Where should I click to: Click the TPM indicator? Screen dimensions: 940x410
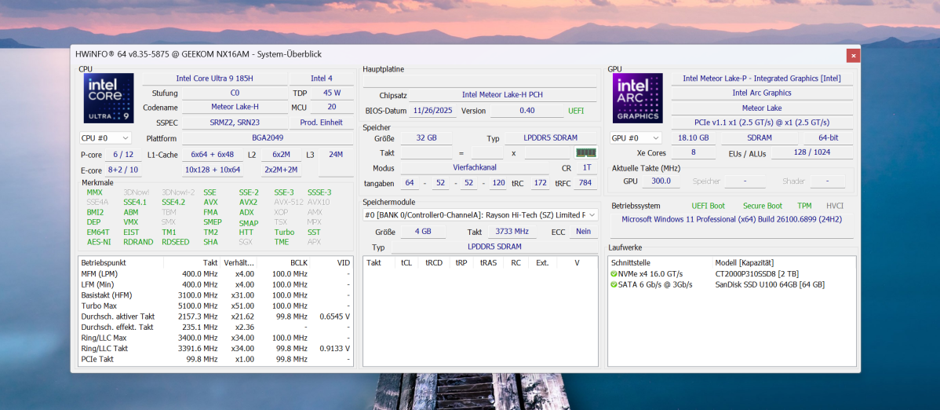(804, 206)
